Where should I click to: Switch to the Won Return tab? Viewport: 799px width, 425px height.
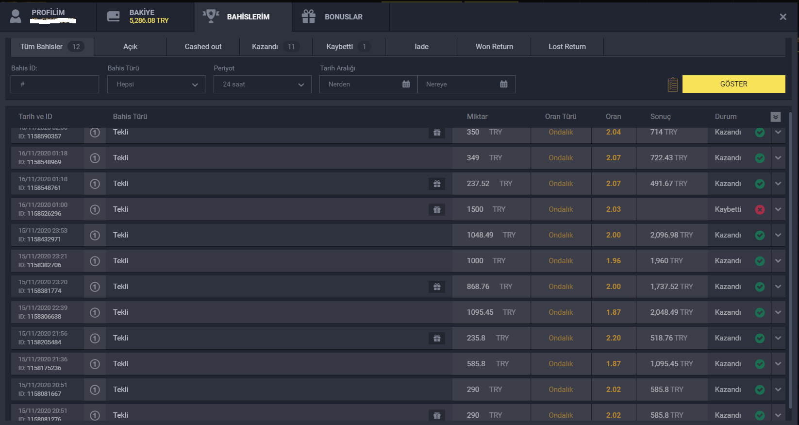point(494,47)
